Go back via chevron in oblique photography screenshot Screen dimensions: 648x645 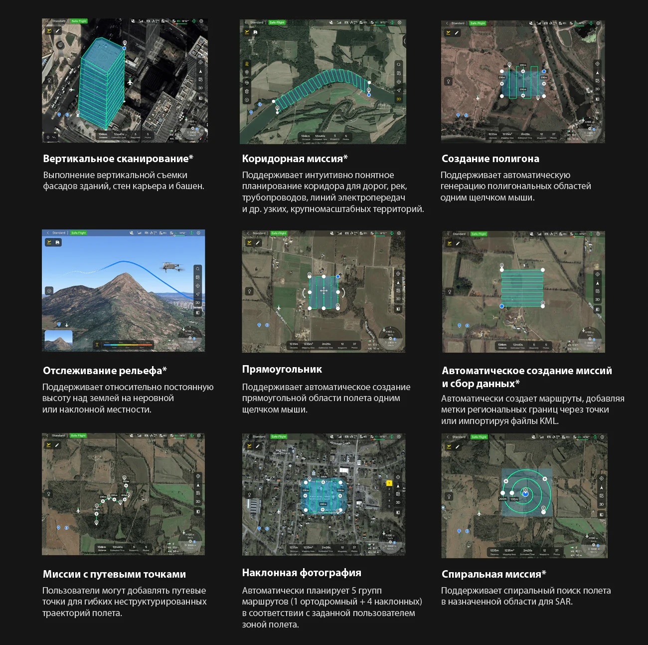point(248,436)
